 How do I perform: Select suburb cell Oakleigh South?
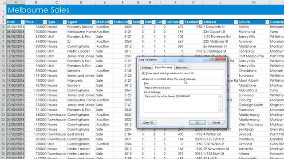pos(254,105)
